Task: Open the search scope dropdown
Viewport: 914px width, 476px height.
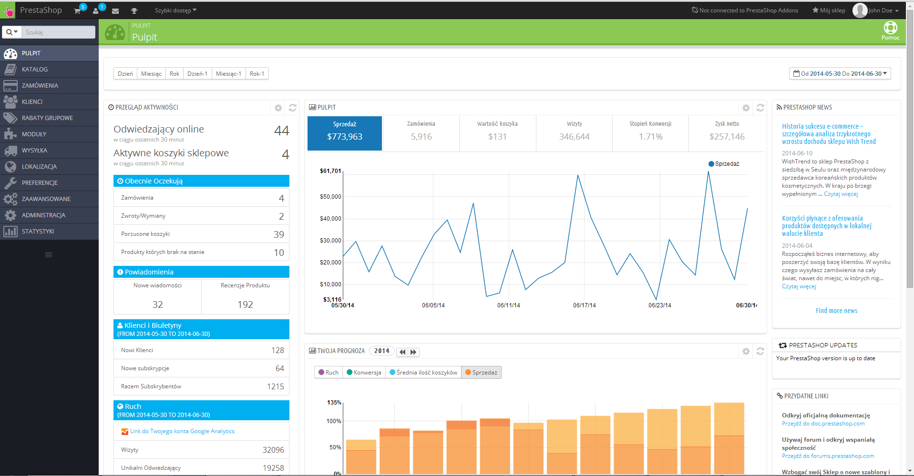Action: point(12,32)
